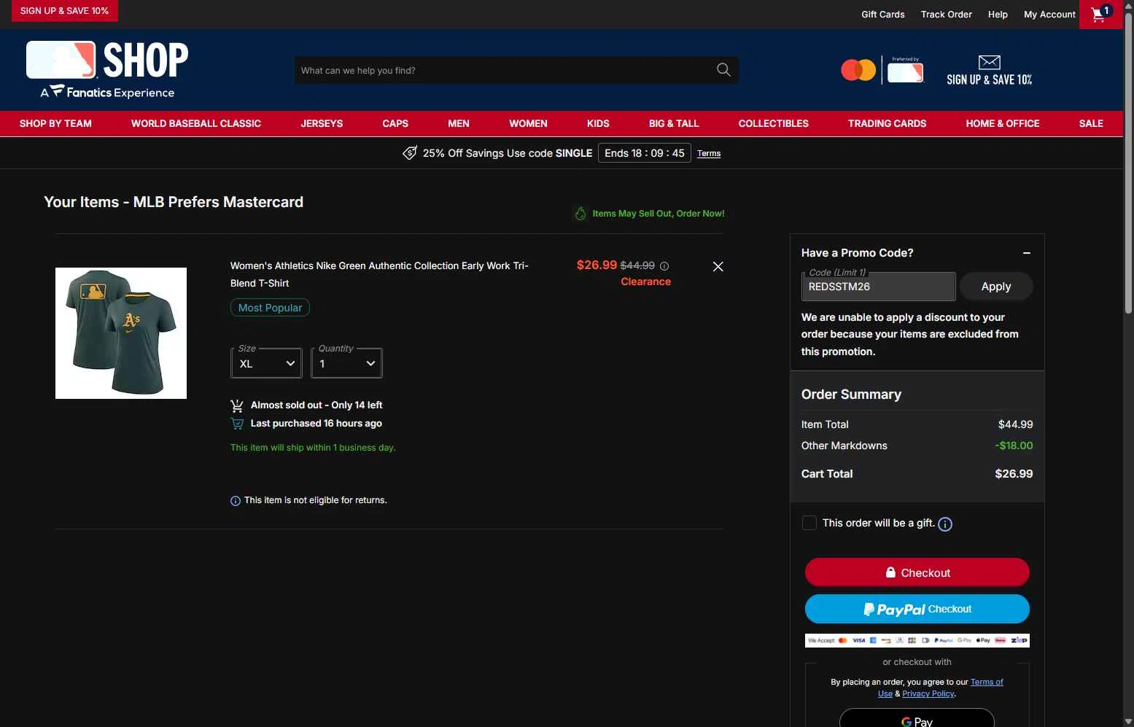Click the Mastercard logo in header
The height and width of the screenshot is (727, 1134).
click(858, 70)
